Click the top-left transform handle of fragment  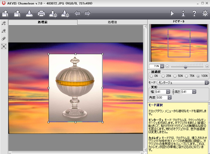pyautogui.click(x=48, y=54)
